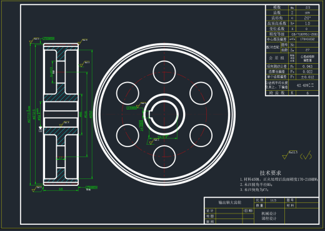
Task: Select the tolerance frame left of keyway
Action: coord(131,108)
